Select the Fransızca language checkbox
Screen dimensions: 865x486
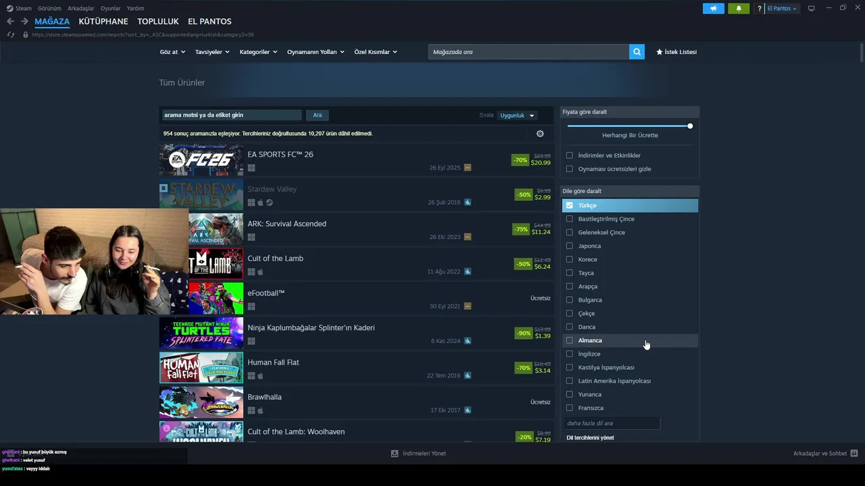[x=570, y=408]
